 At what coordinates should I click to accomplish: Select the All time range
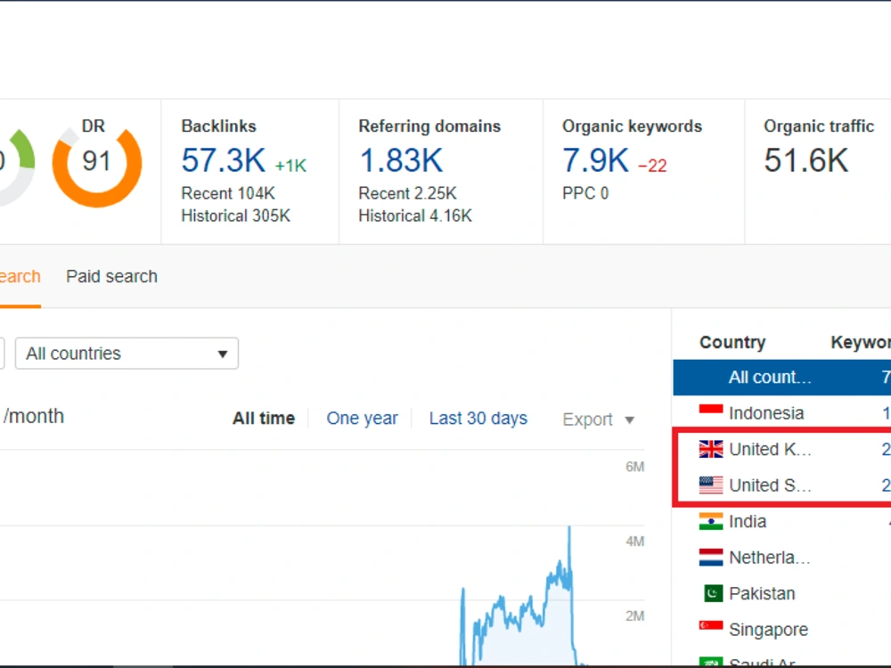coord(264,419)
